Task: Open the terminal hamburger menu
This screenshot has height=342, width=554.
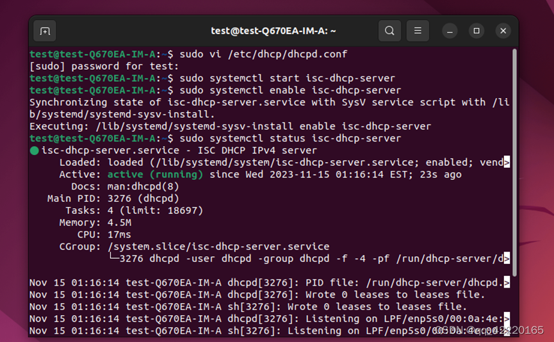Action: coord(418,31)
